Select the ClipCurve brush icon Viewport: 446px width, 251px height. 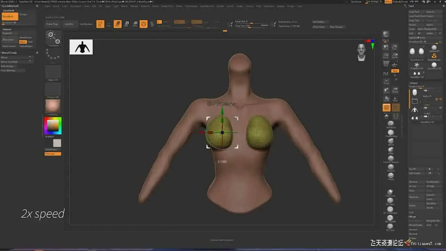[x=390, y=192]
